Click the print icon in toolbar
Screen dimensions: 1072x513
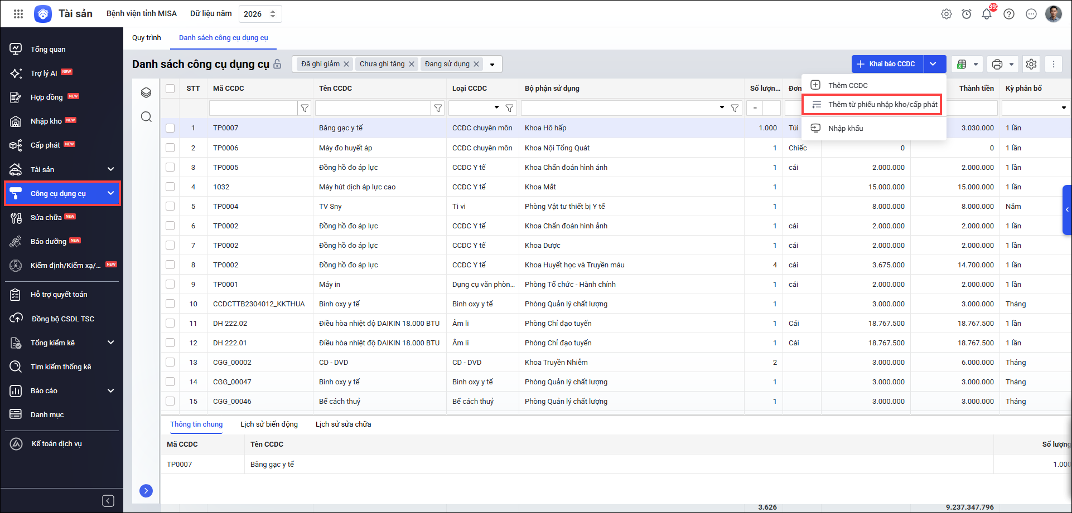tap(997, 64)
